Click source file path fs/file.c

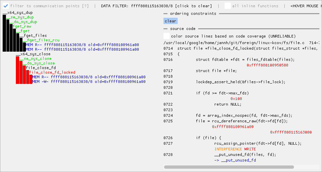234,43
